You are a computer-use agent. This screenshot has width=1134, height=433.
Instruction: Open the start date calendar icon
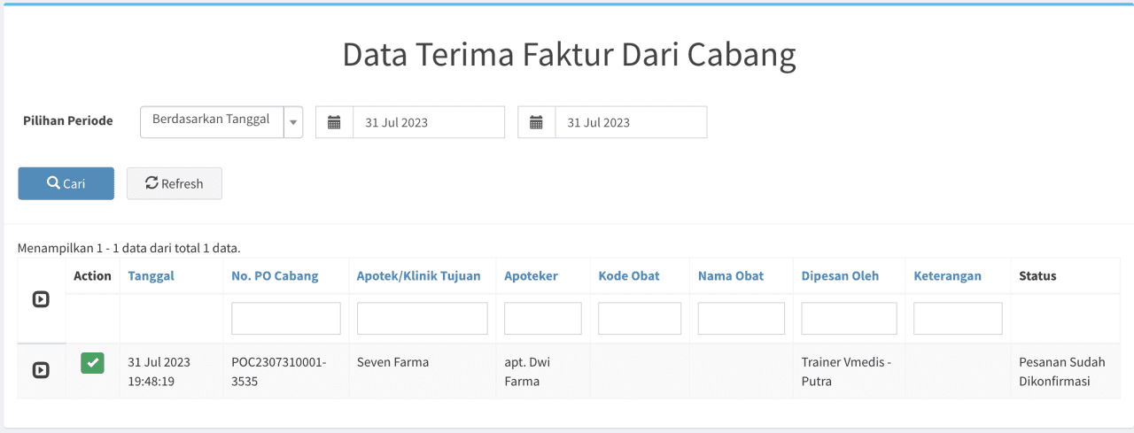pos(334,122)
